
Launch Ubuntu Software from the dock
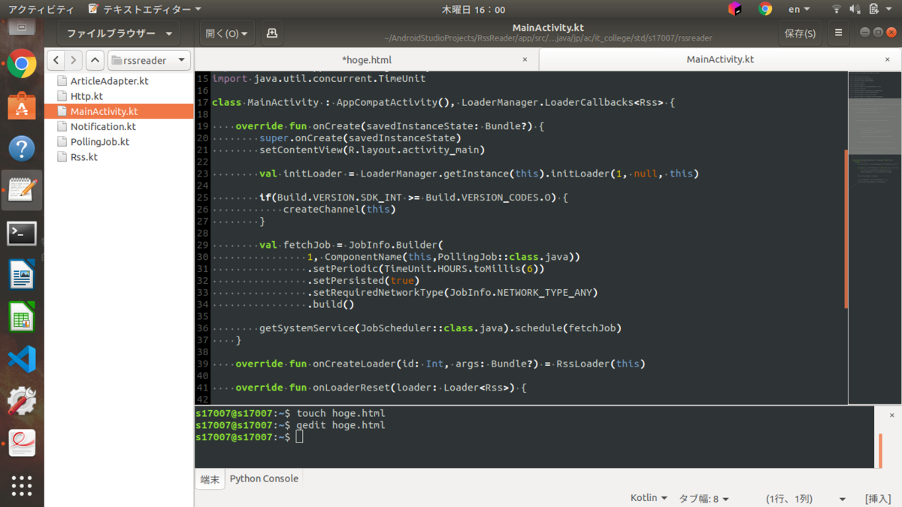22,107
